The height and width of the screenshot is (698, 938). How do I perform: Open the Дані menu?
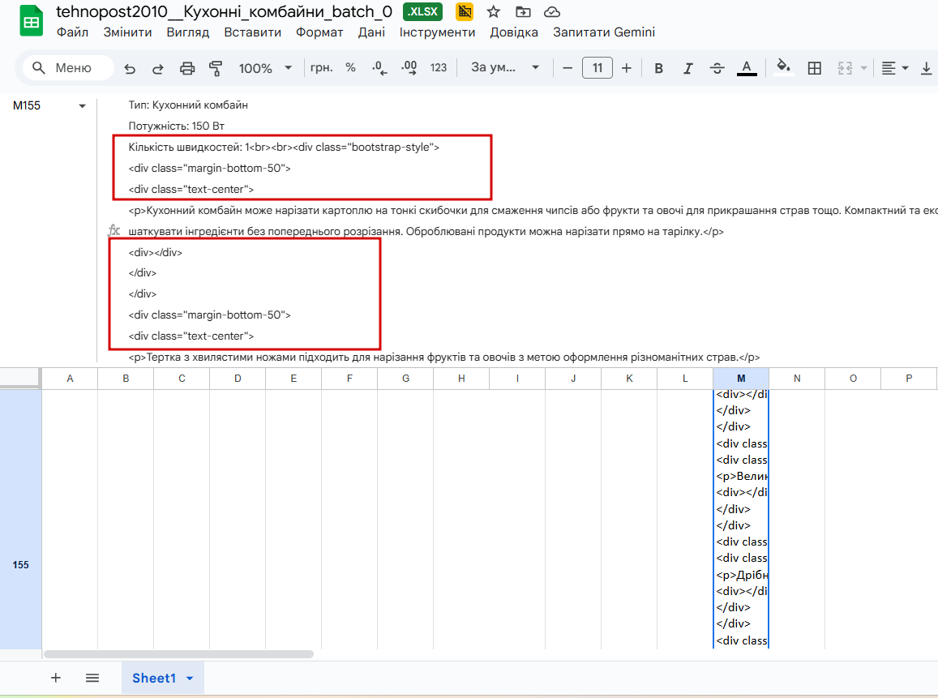pyautogui.click(x=371, y=32)
